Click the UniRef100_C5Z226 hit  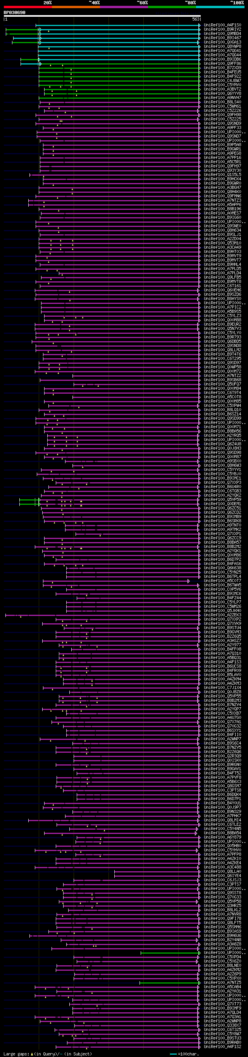(223, 110)
